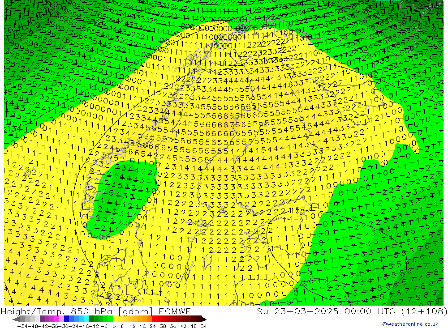
Task: Click the minus 12 legend label
Action: coord(94,326)
